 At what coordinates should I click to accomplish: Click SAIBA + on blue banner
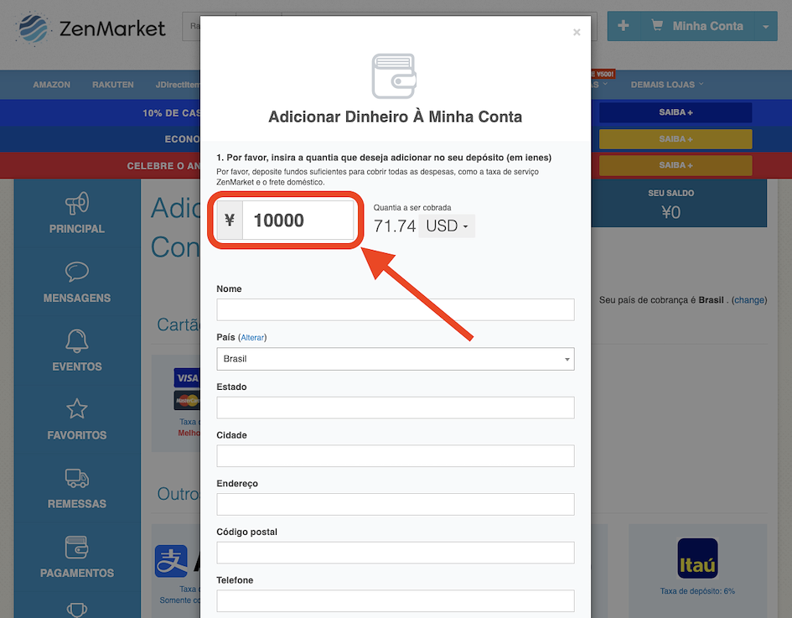676,112
